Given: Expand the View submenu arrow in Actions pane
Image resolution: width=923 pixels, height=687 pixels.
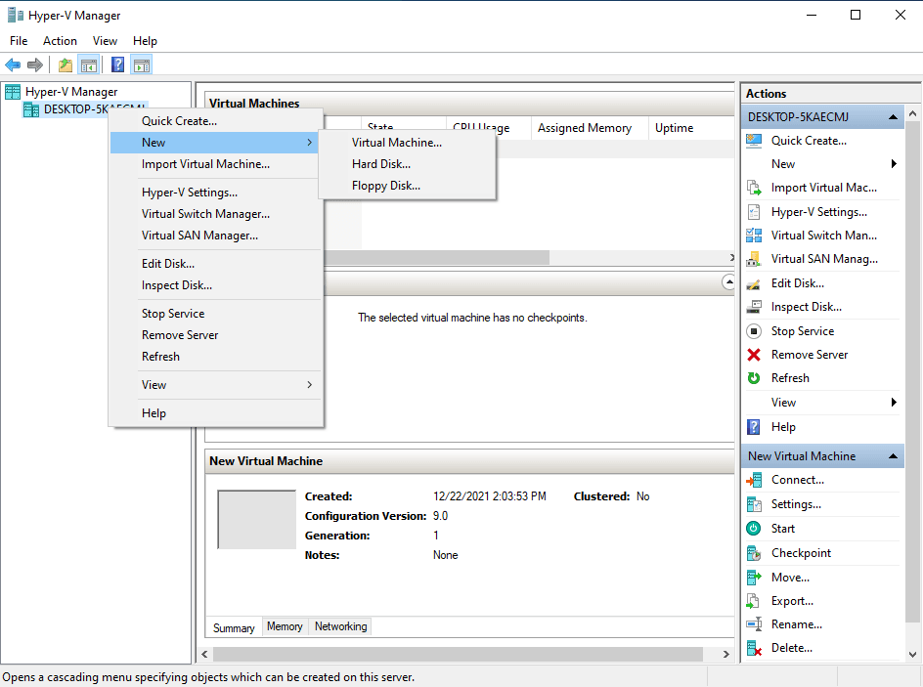Looking at the screenshot, I should (x=894, y=403).
